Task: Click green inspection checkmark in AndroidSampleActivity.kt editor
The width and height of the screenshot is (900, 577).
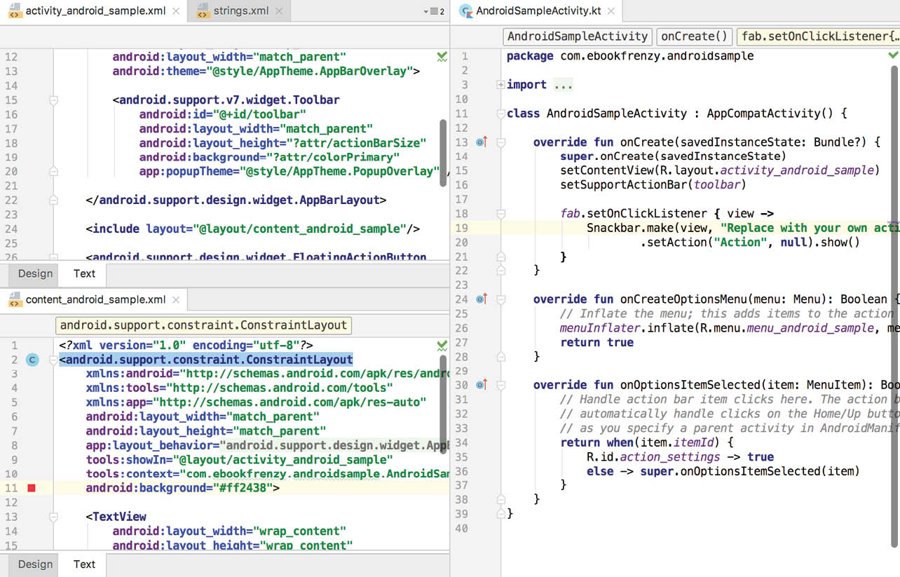Action: click(x=893, y=55)
